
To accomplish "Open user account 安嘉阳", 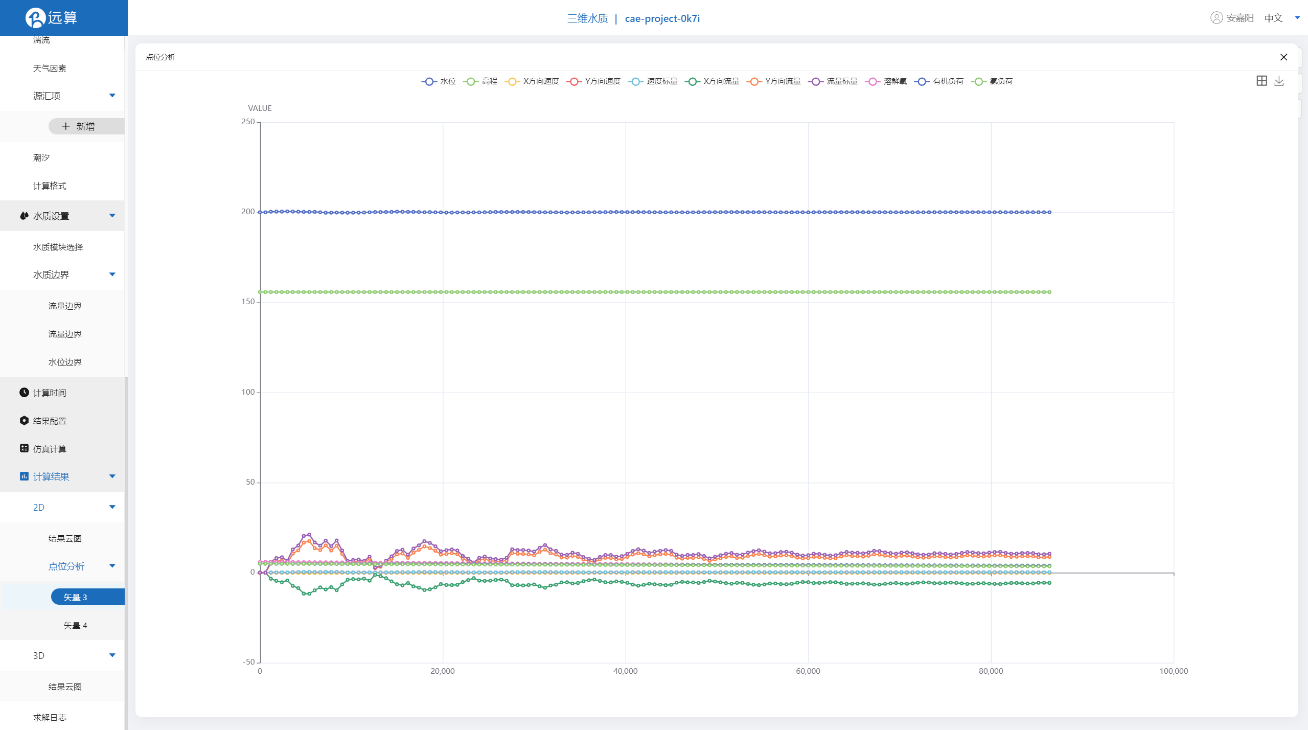I will click(1232, 18).
